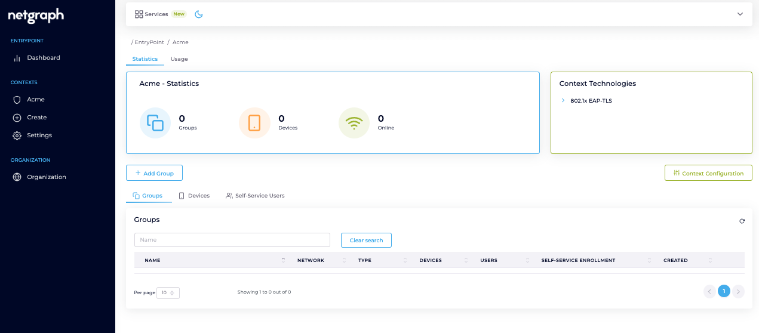Toggle dark mode with the moon icon
Viewport: 759px width, 333px height.
[x=199, y=14]
